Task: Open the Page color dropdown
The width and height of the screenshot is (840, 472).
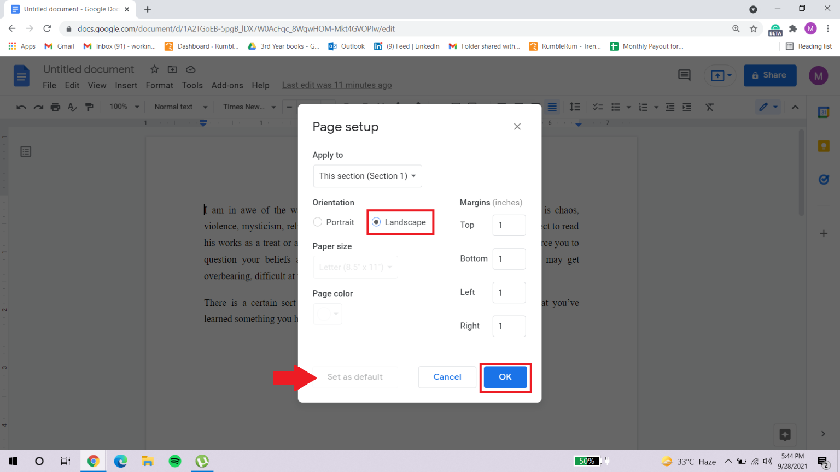Action: point(327,314)
